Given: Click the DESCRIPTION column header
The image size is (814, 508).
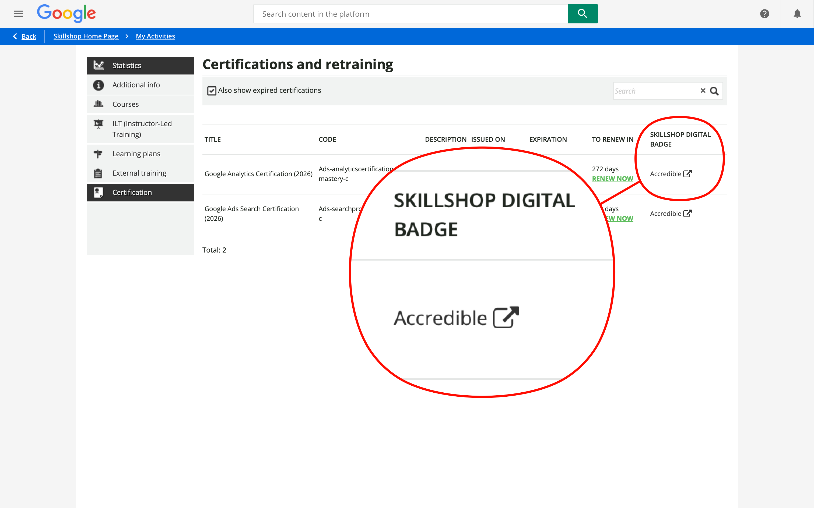Looking at the screenshot, I should tap(445, 139).
